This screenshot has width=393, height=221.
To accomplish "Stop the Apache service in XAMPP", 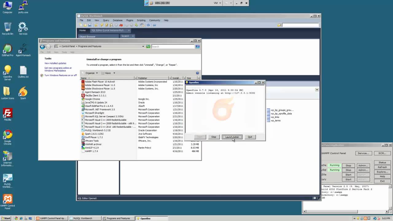I will (x=348, y=165).
